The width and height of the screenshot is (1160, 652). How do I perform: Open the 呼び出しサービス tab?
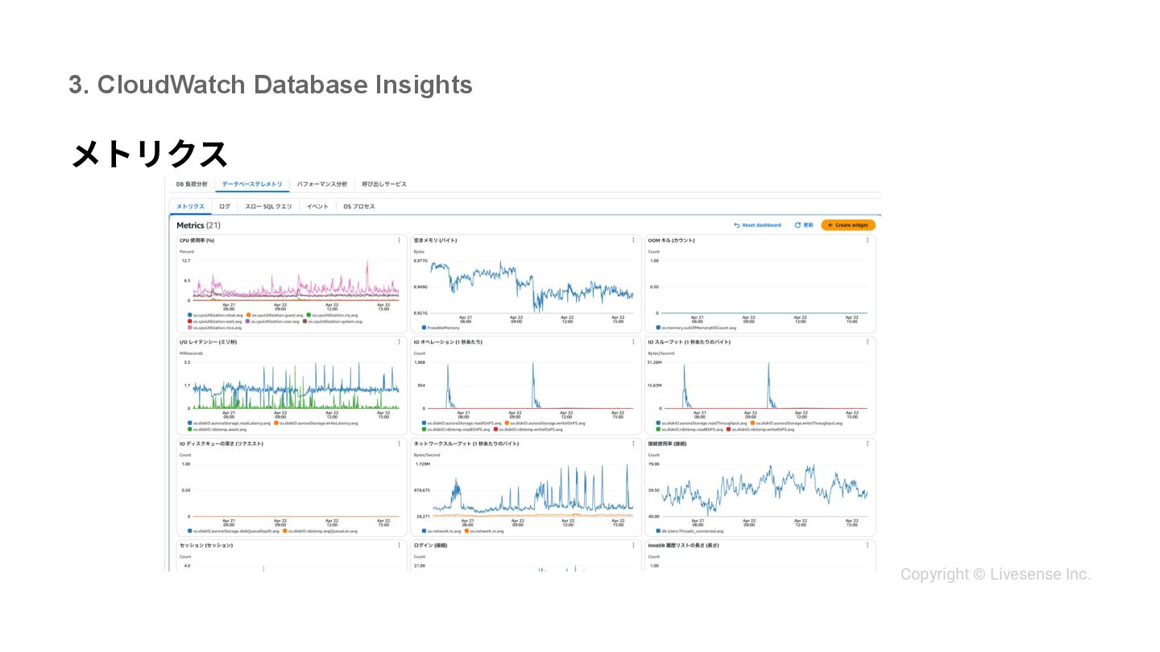point(384,184)
